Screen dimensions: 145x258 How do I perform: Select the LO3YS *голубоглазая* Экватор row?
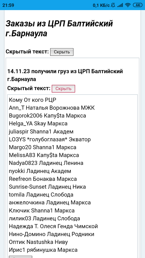[50, 140]
